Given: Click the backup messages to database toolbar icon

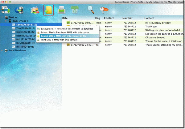Looking at the screenshot, I should 6,10.
